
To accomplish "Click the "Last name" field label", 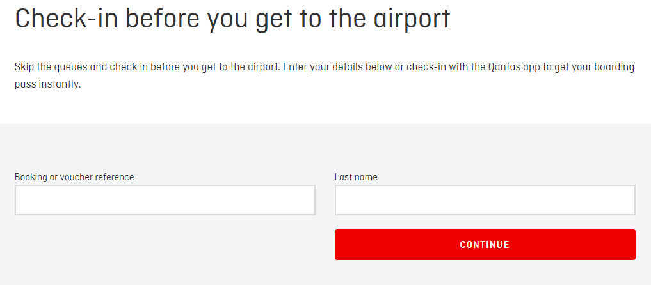I will click(356, 177).
